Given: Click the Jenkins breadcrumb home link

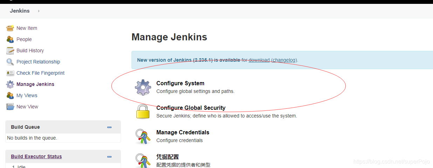Looking at the screenshot, I should (20, 11).
